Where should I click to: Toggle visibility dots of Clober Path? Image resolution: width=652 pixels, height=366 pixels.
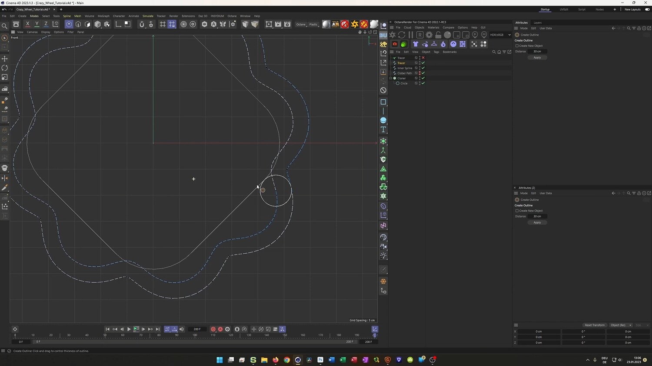[x=419, y=73]
